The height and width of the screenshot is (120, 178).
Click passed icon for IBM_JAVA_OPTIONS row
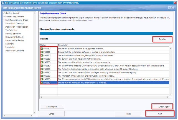pos(42,55)
